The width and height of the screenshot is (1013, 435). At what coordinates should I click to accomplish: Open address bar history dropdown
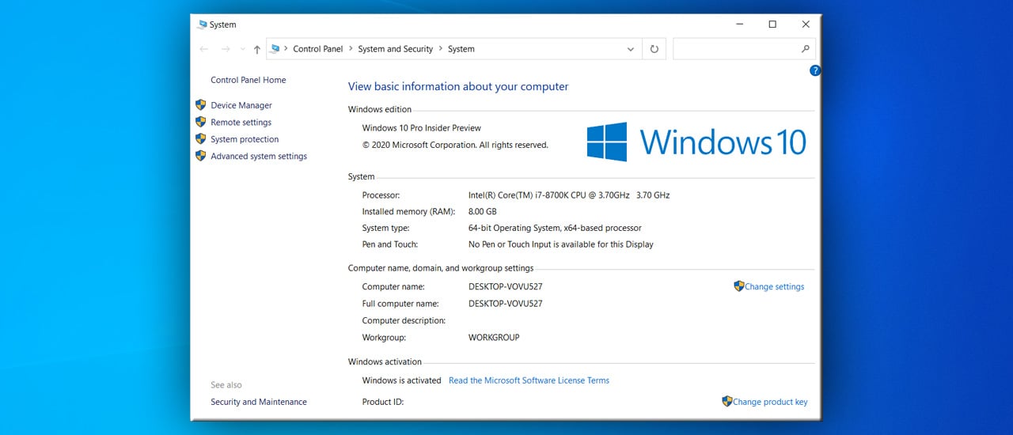631,49
